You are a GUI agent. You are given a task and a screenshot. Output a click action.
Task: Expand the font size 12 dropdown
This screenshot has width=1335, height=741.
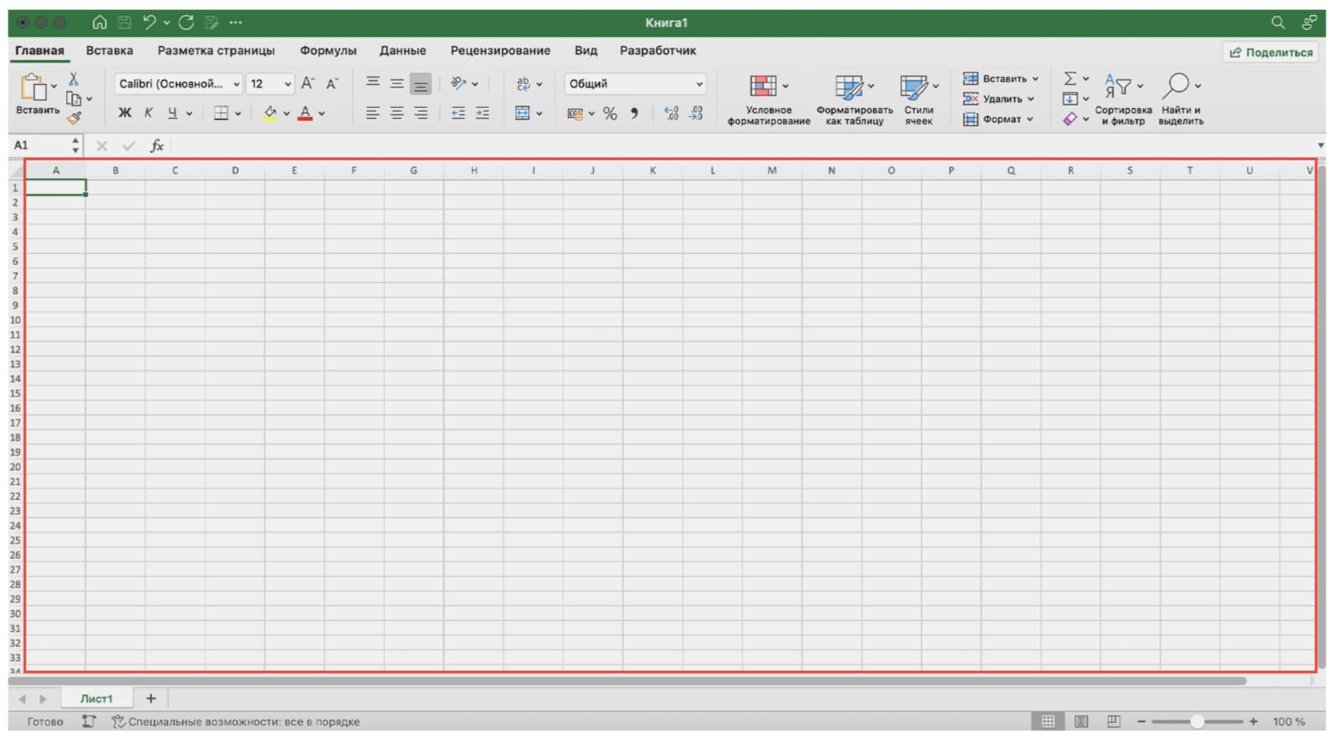pyautogui.click(x=287, y=84)
